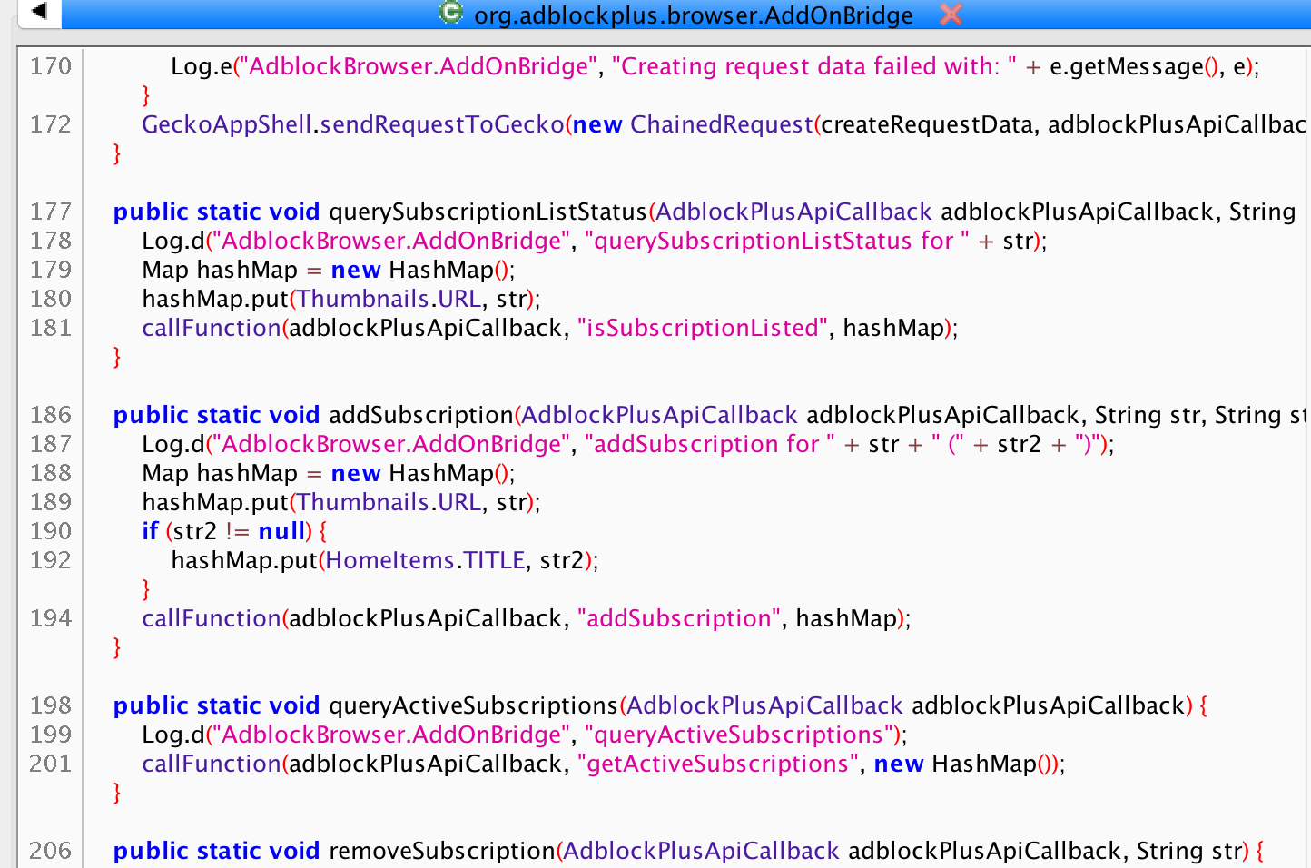The width and height of the screenshot is (1311, 868).
Task: Open the ChainedRequest class reference
Action: point(722,124)
